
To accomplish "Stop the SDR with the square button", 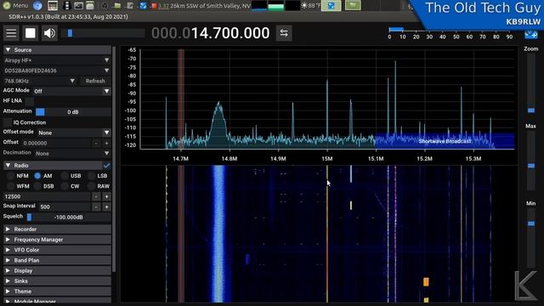I will pos(31,33).
